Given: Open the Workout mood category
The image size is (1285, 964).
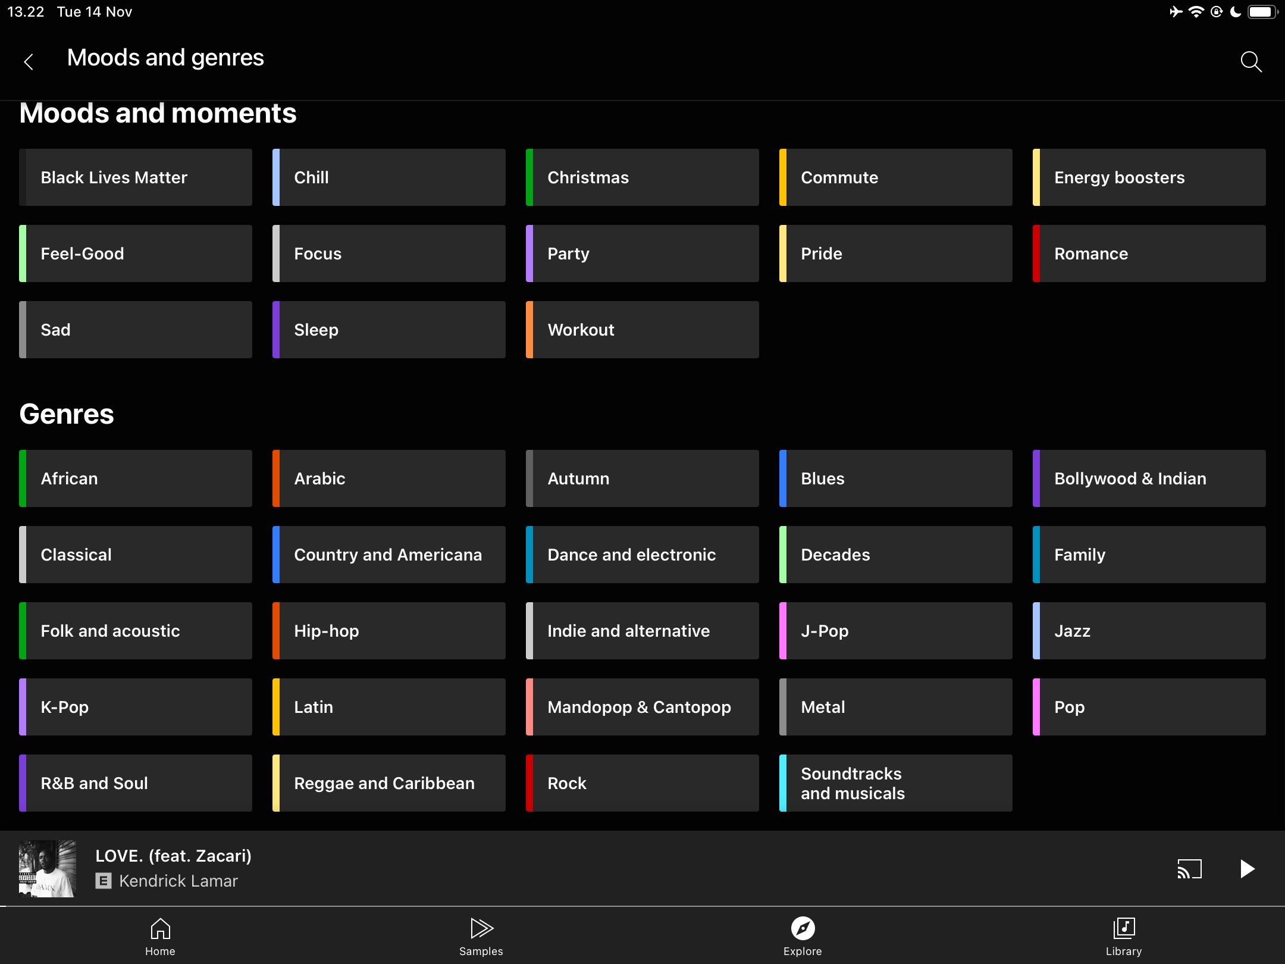Looking at the screenshot, I should 642,329.
